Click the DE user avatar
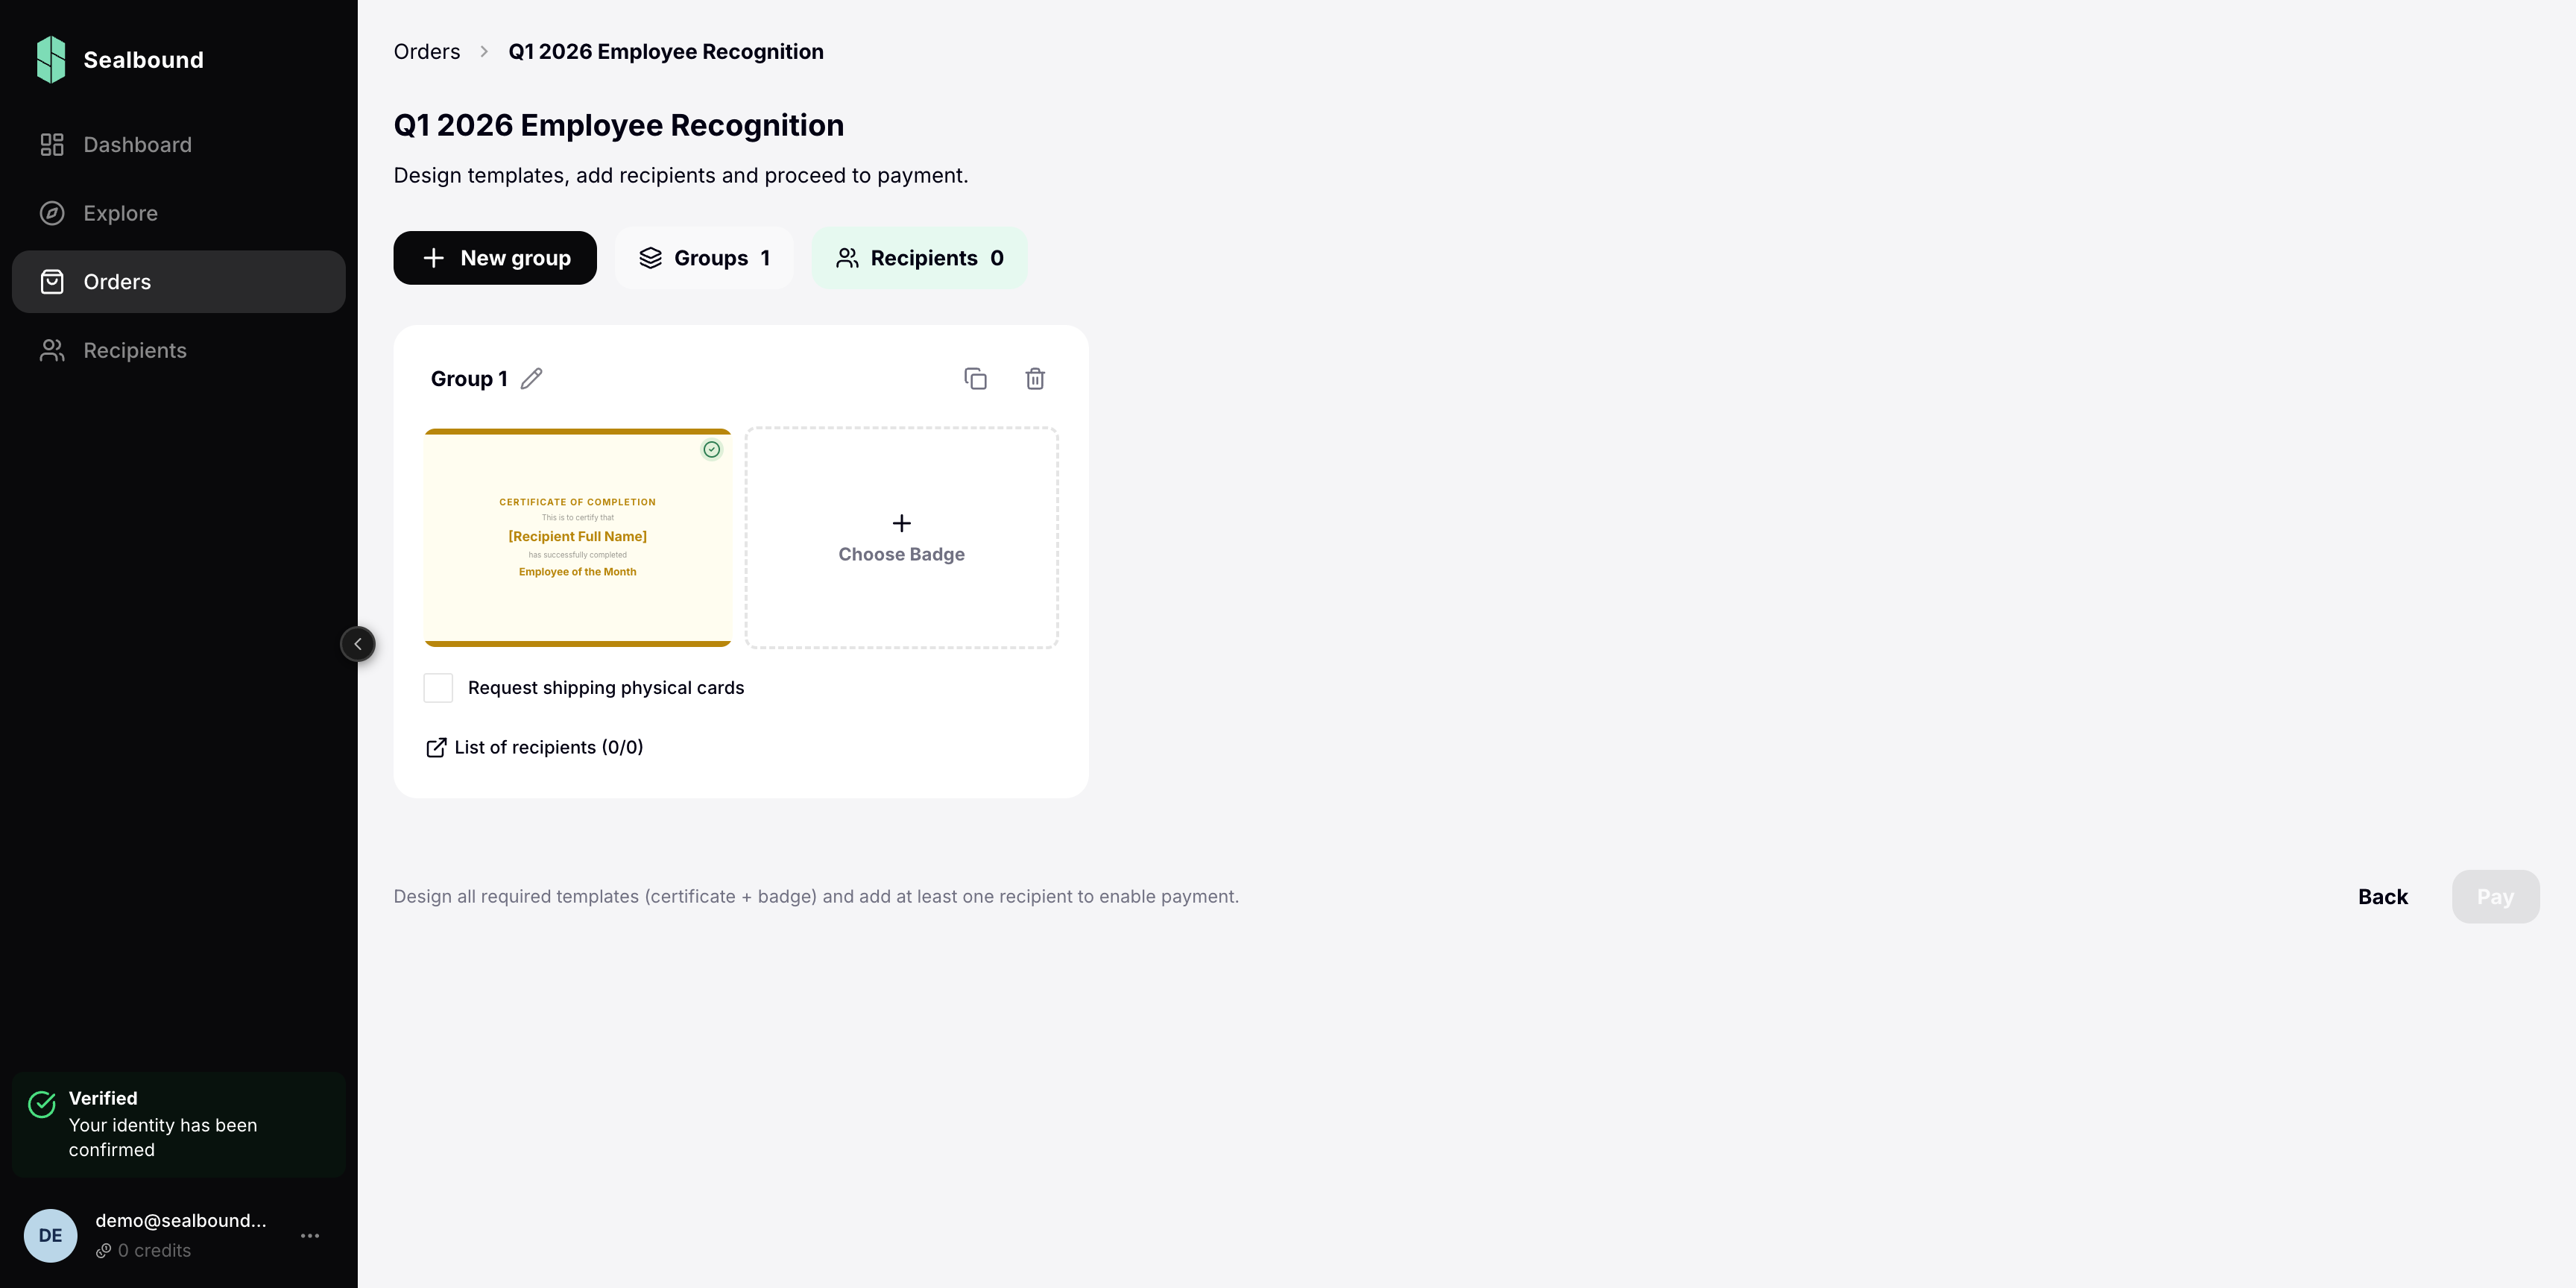Viewport: 2576px width, 1288px height. (50, 1235)
